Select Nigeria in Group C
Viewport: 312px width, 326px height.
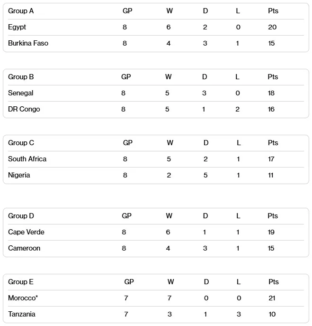[x=19, y=175]
